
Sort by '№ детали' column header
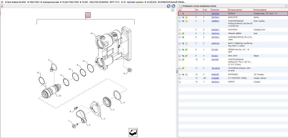pos(215,10)
